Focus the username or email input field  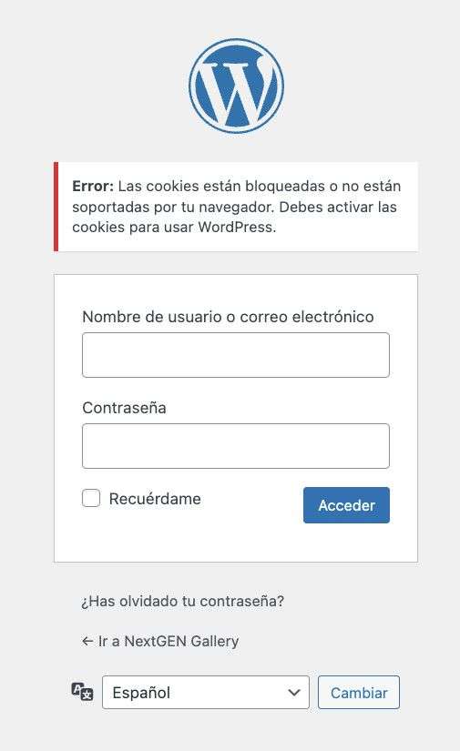[x=236, y=355]
